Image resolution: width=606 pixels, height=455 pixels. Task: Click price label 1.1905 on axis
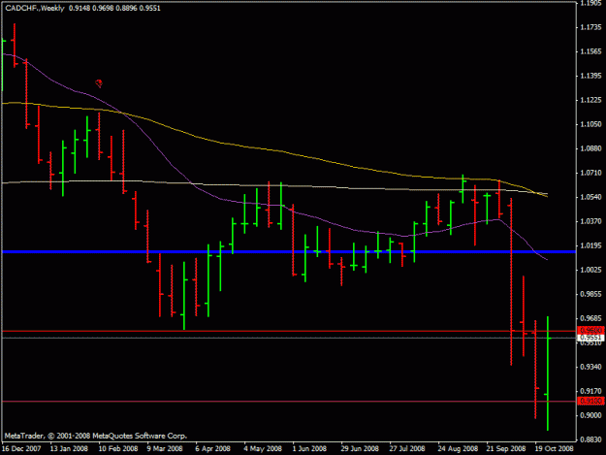(590, 3)
